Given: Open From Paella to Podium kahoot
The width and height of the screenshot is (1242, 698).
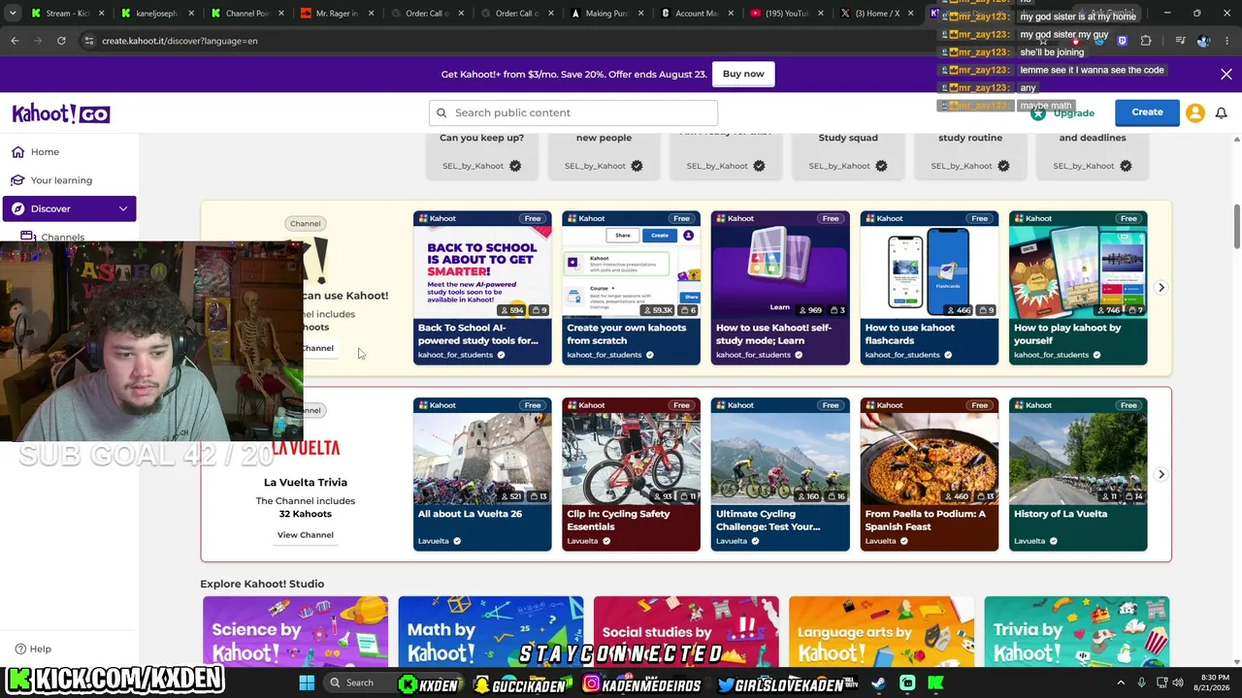Looking at the screenshot, I should click(x=929, y=474).
